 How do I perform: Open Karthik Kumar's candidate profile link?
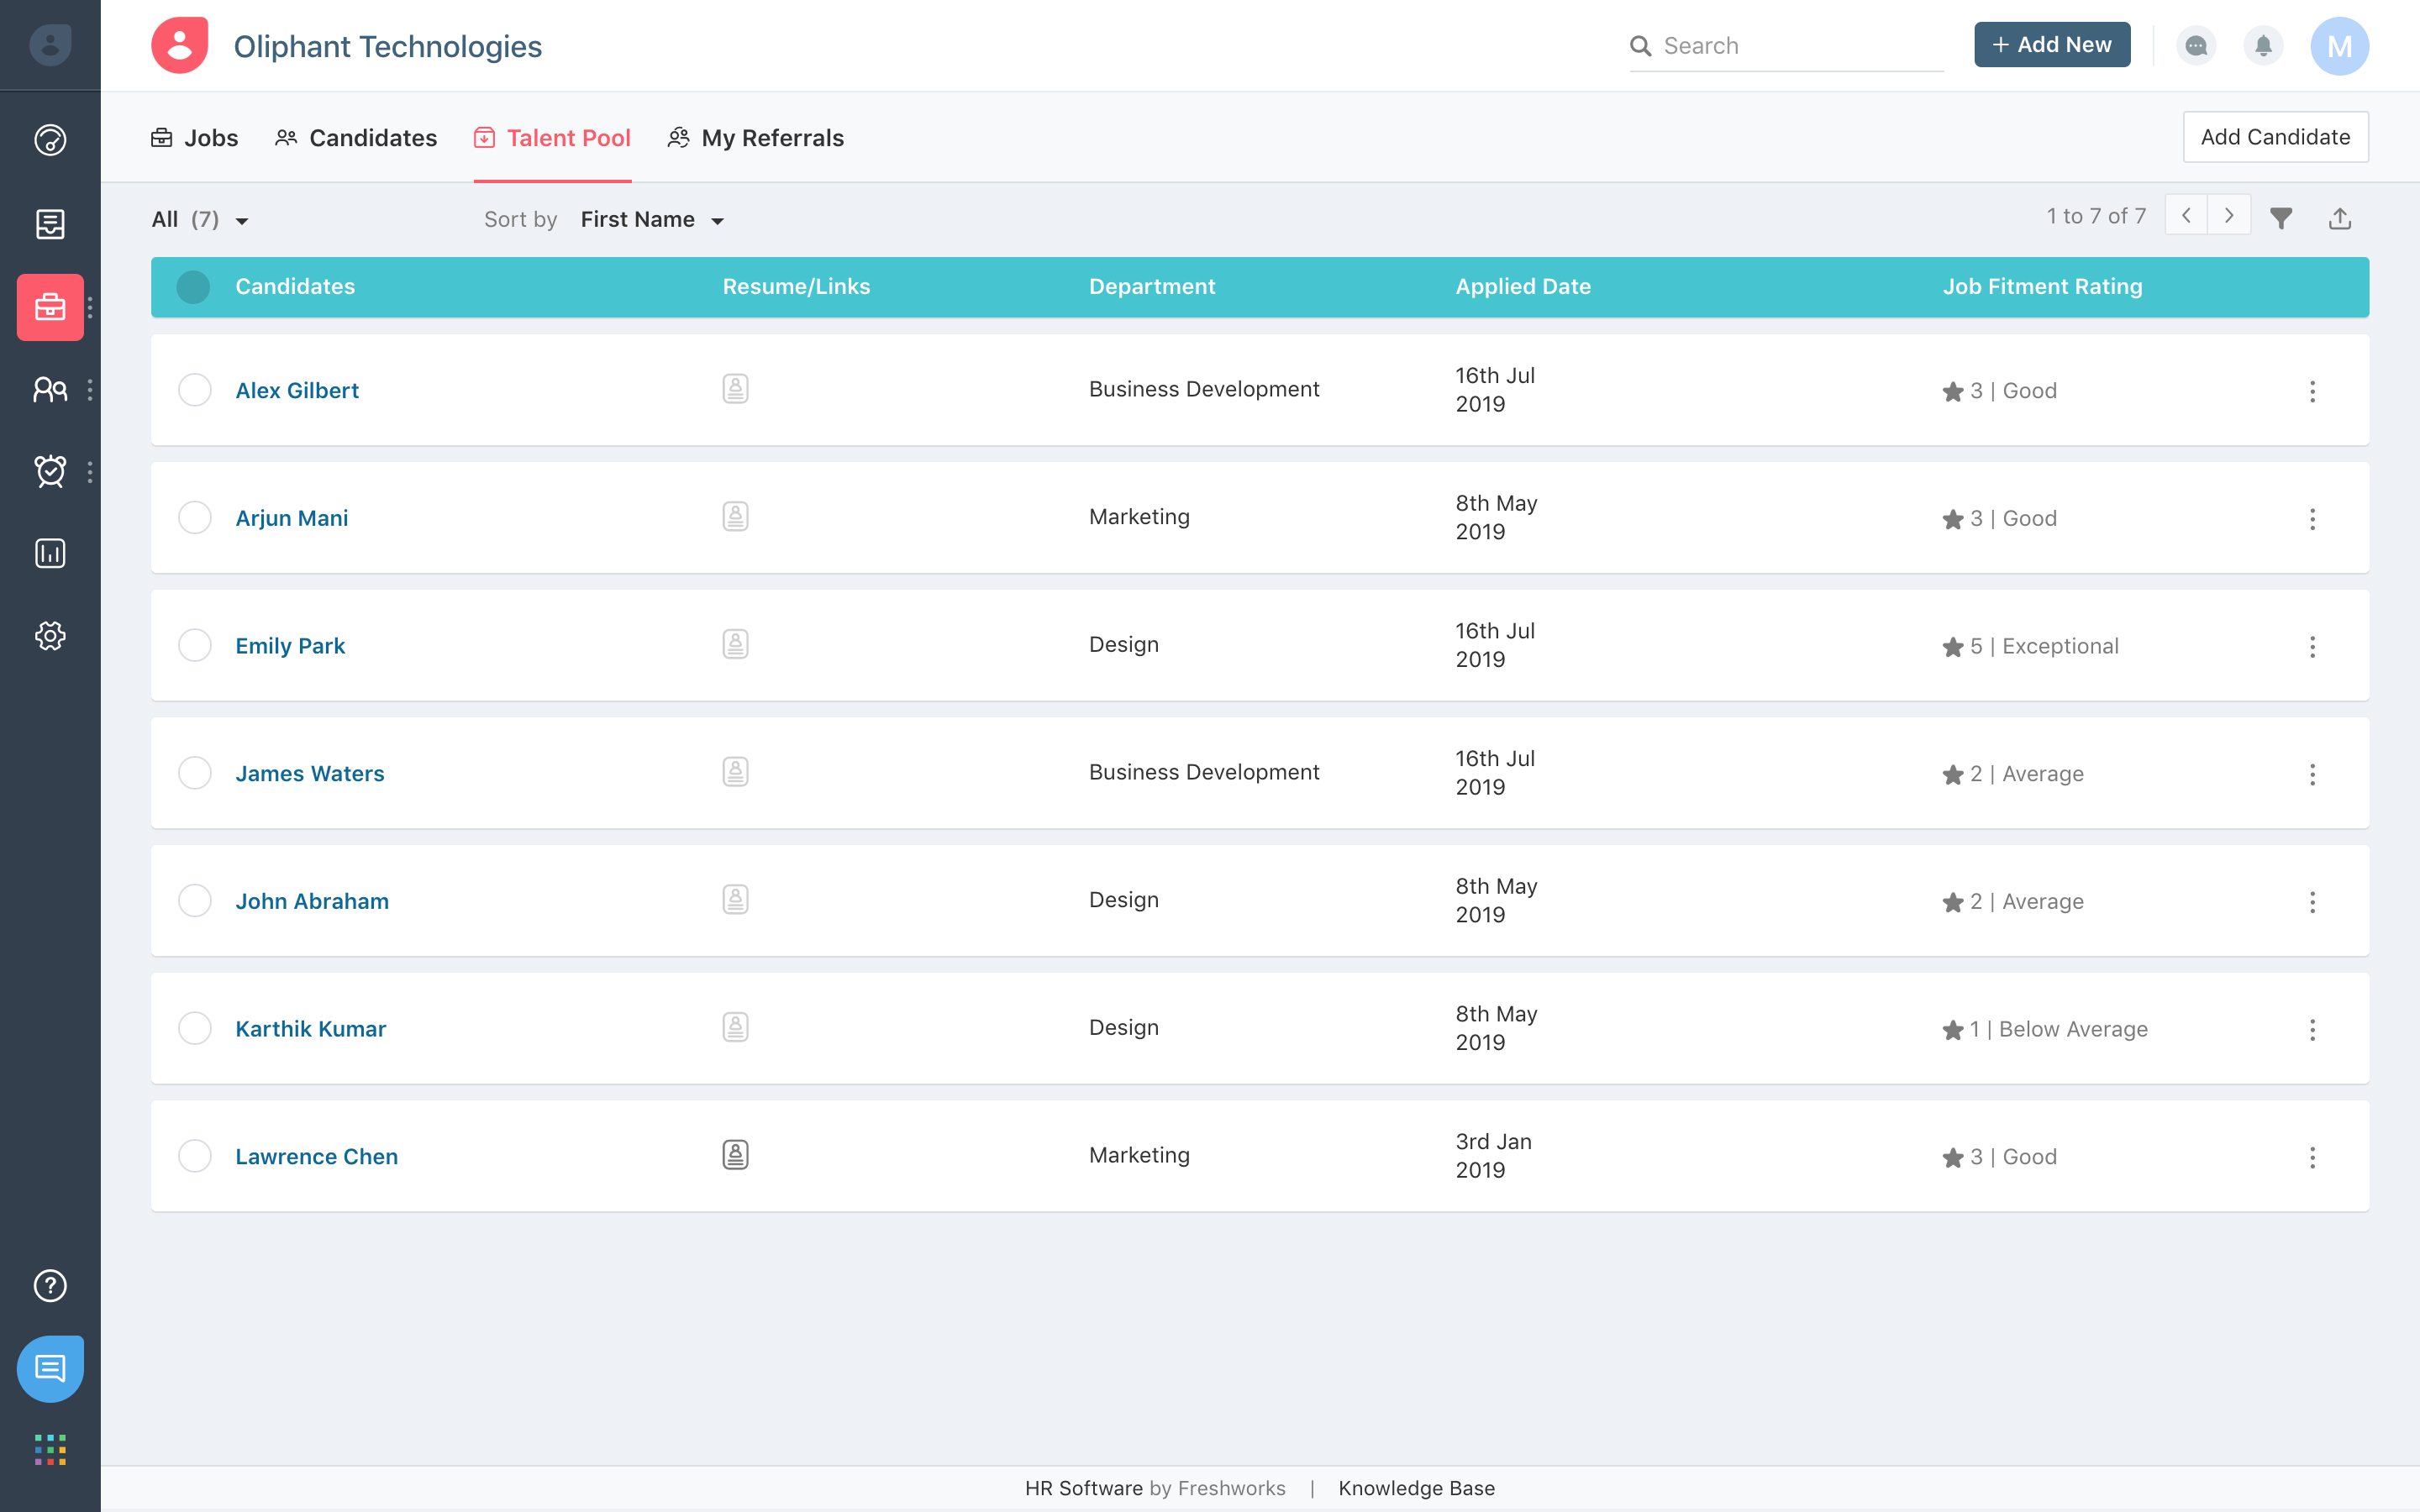click(x=310, y=1029)
